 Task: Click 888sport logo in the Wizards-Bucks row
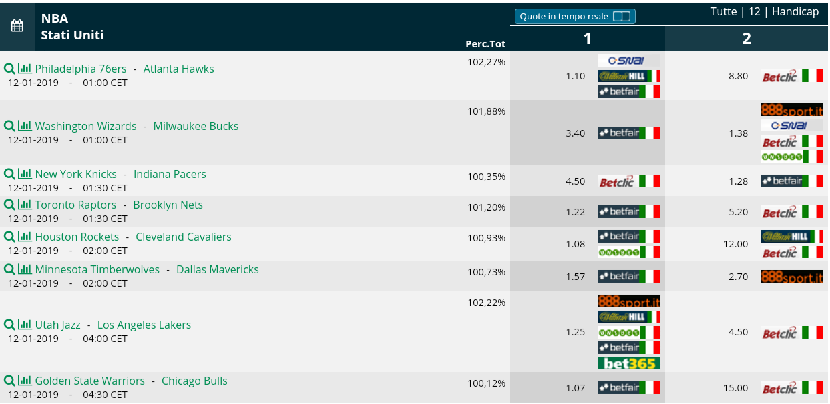pos(793,111)
